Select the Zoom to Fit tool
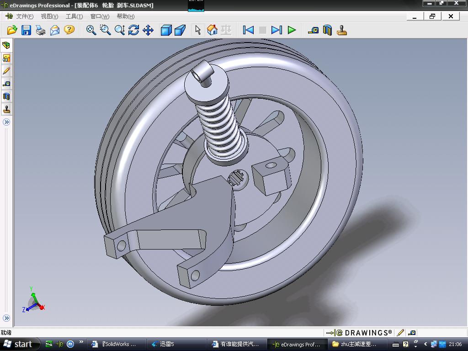Viewport: 468px width, 351px height. [91, 30]
